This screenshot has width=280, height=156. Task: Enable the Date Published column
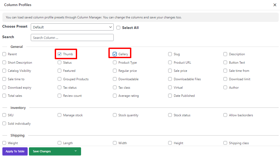(170, 96)
